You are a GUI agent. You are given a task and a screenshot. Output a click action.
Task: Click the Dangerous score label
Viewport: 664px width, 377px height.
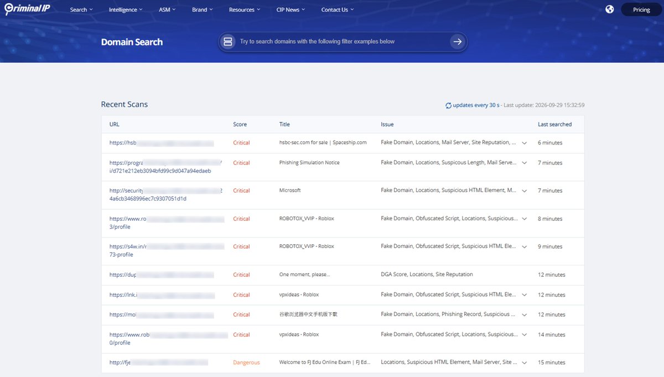click(246, 363)
